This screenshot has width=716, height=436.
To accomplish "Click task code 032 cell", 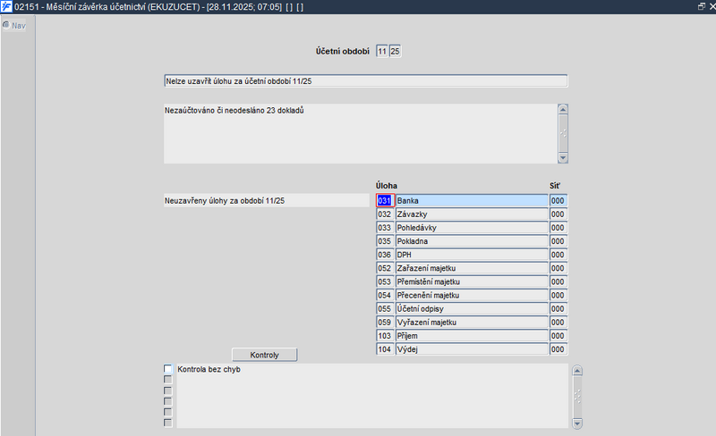I will [385, 214].
